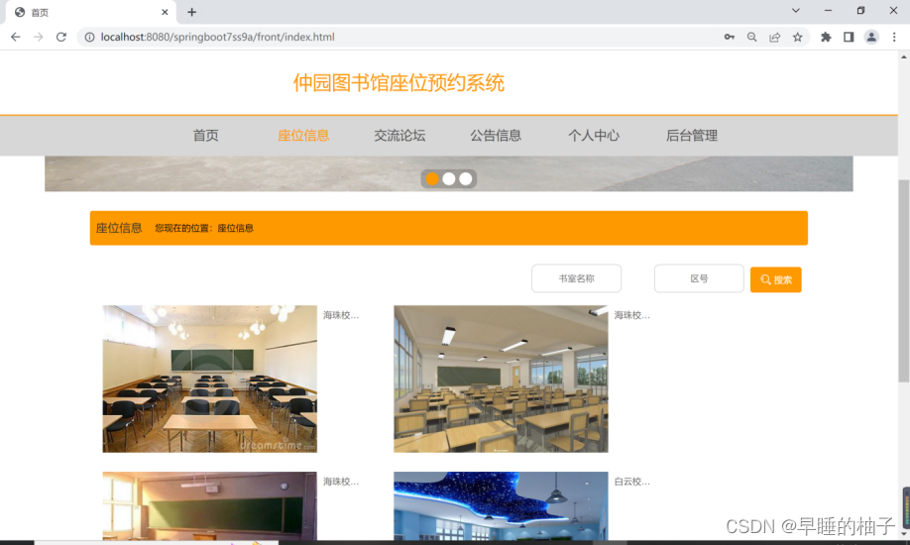This screenshot has width=910, height=545.
Task: Click the site title 仲园图书馆座位预约系统
Action: point(398,83)
